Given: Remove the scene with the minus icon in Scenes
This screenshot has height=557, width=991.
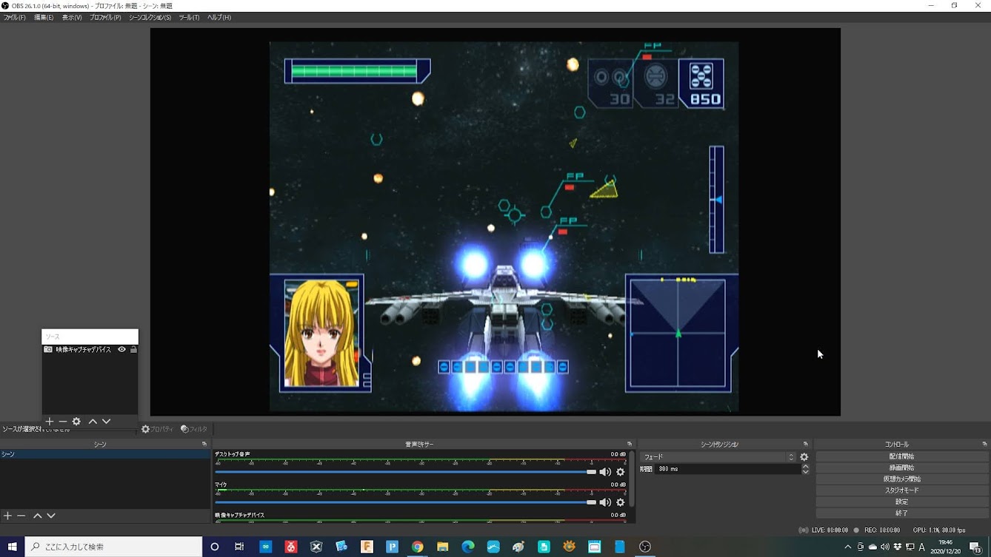Looking at the screenshot, I should [x=21, y=516].
